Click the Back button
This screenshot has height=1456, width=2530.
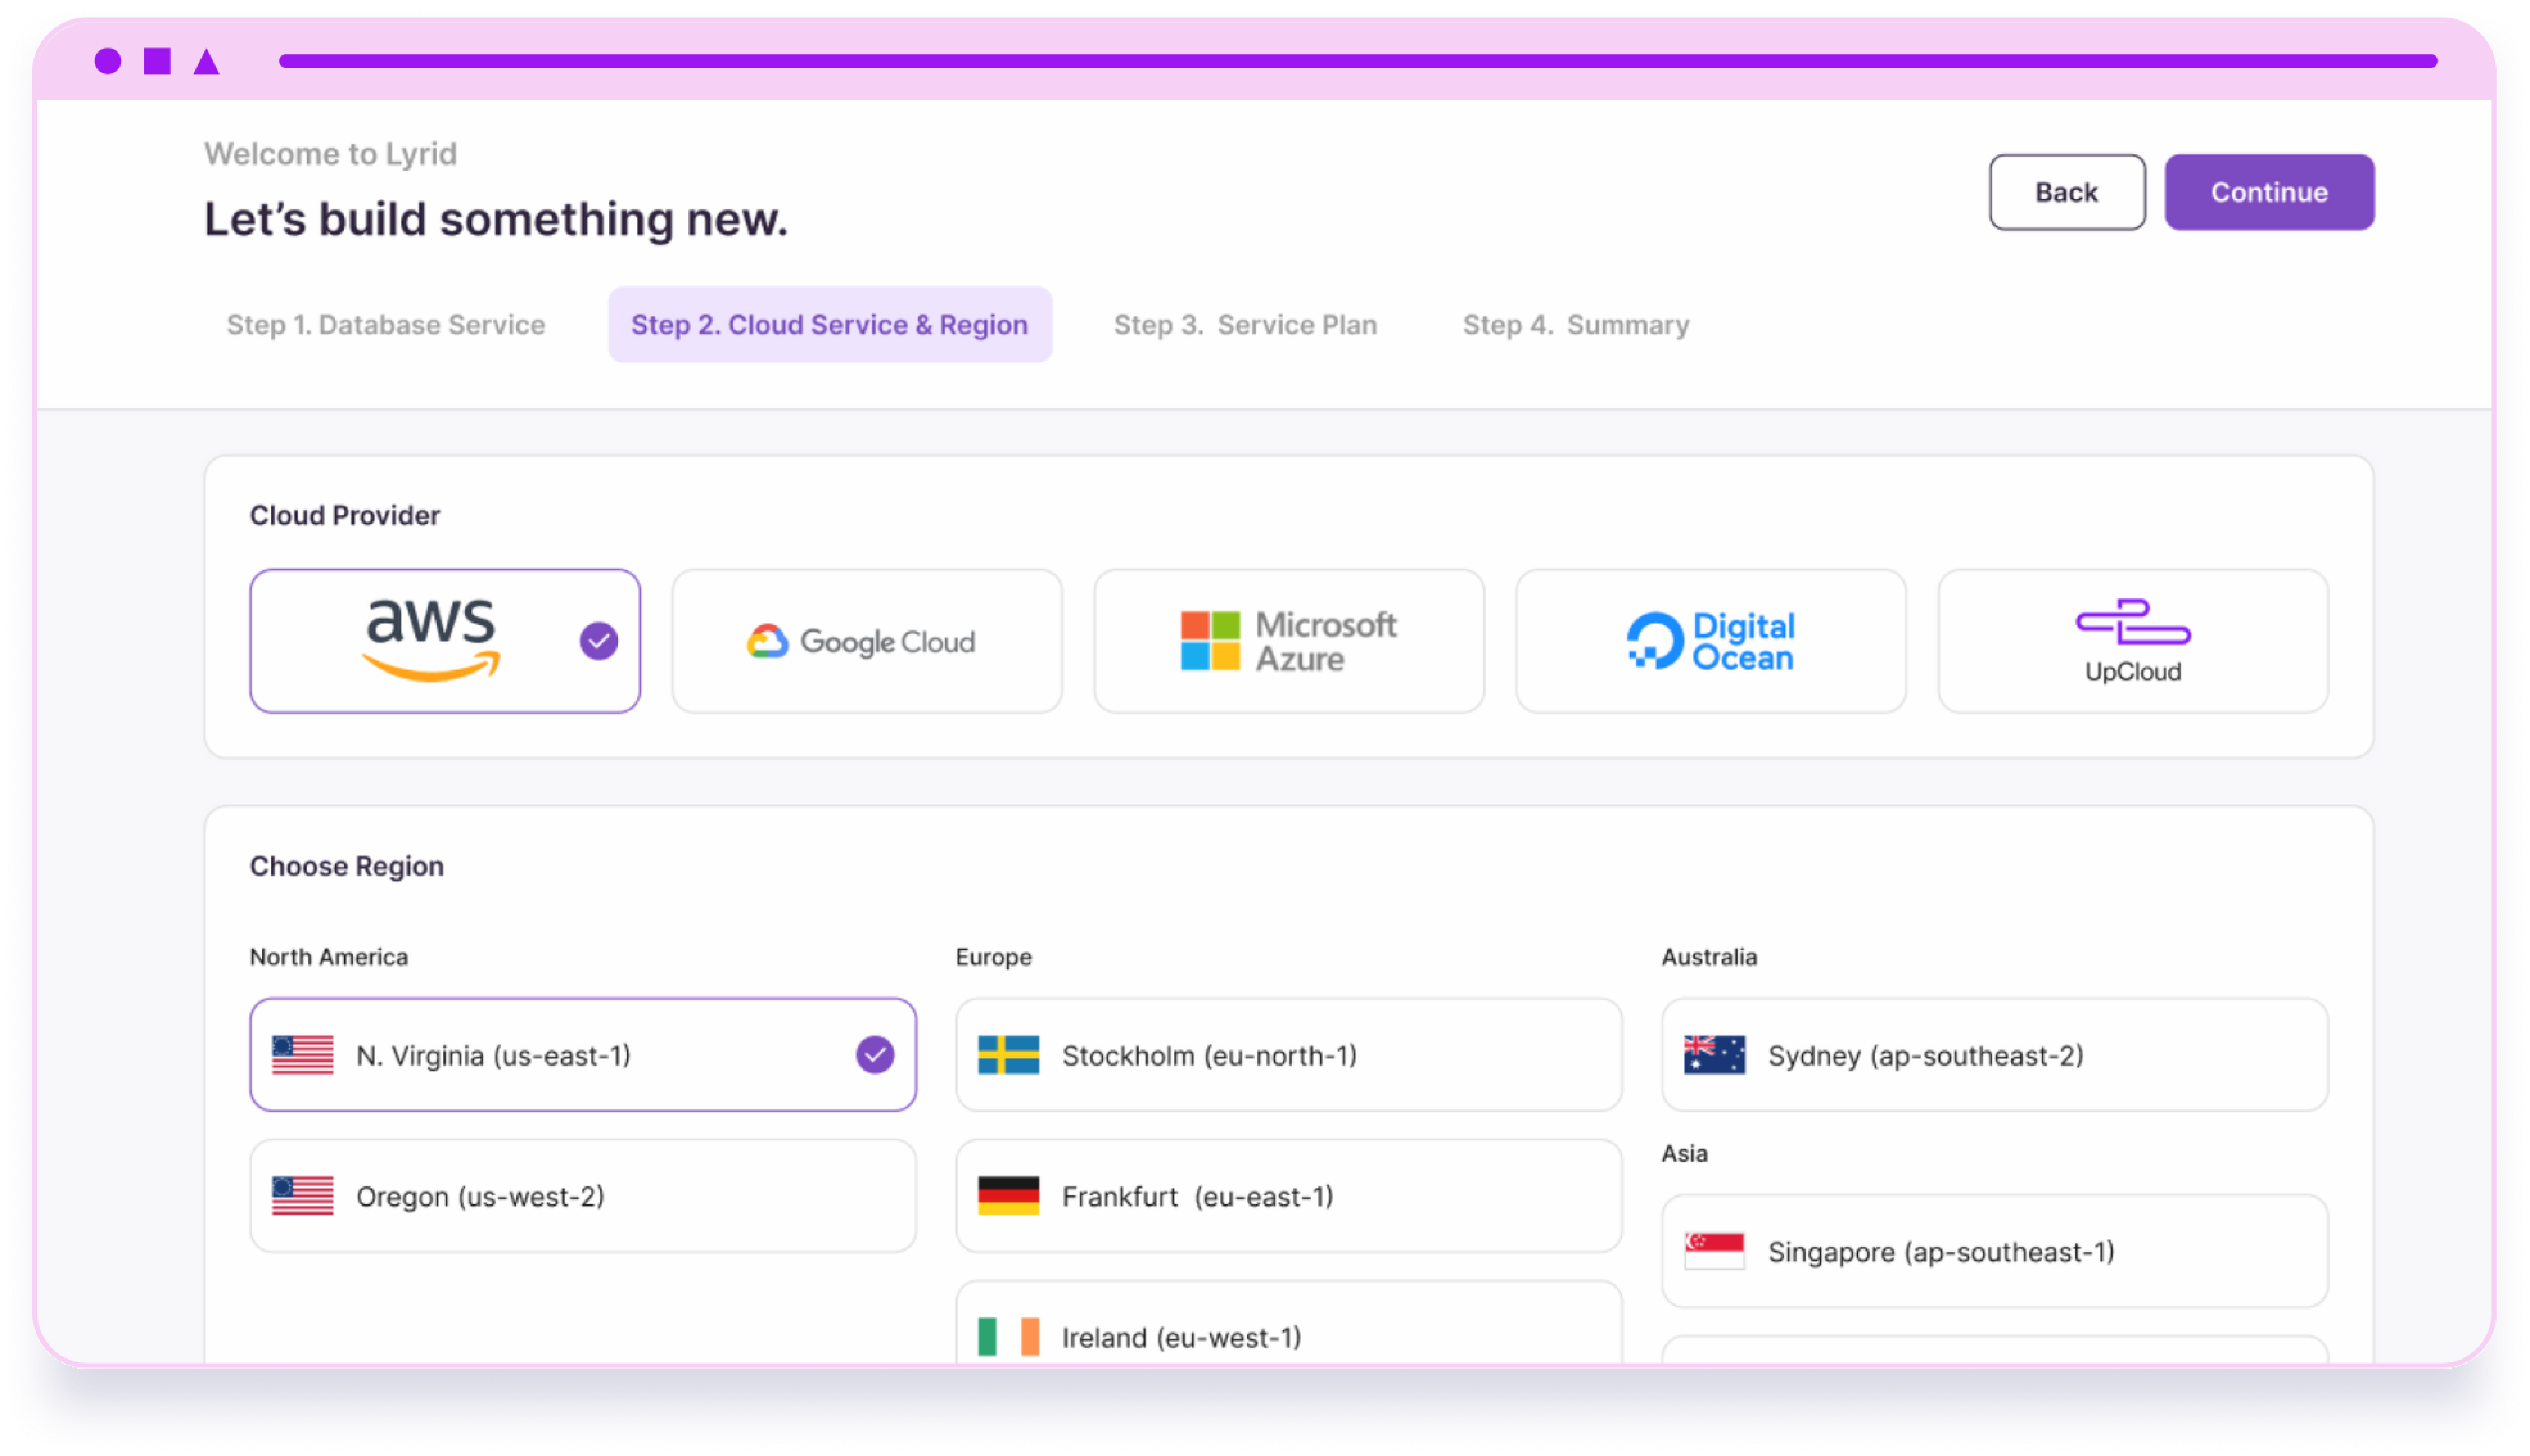[x=2067, y=192]
